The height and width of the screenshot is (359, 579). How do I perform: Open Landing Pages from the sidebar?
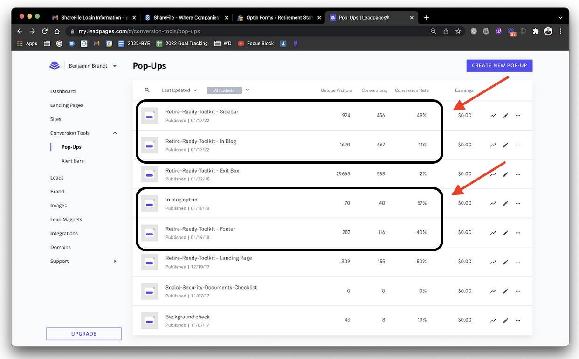click(67, 105)
